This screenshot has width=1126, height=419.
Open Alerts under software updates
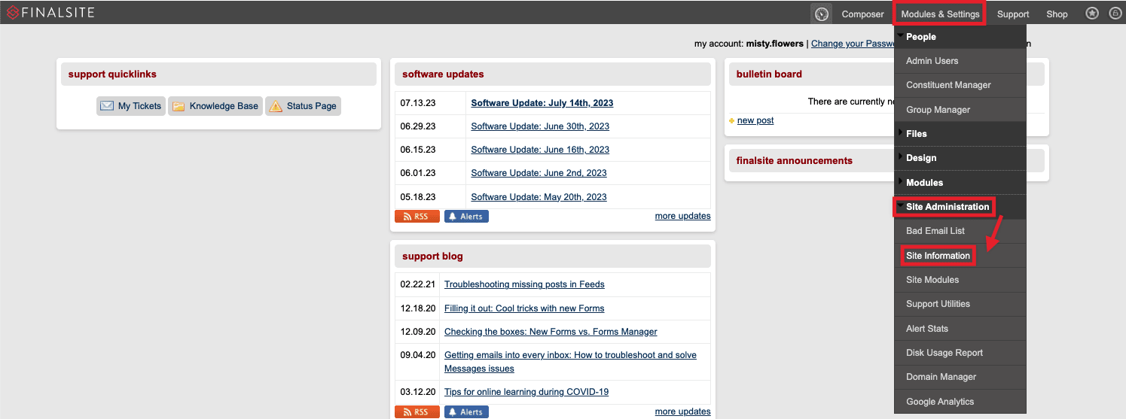(466, 217)
